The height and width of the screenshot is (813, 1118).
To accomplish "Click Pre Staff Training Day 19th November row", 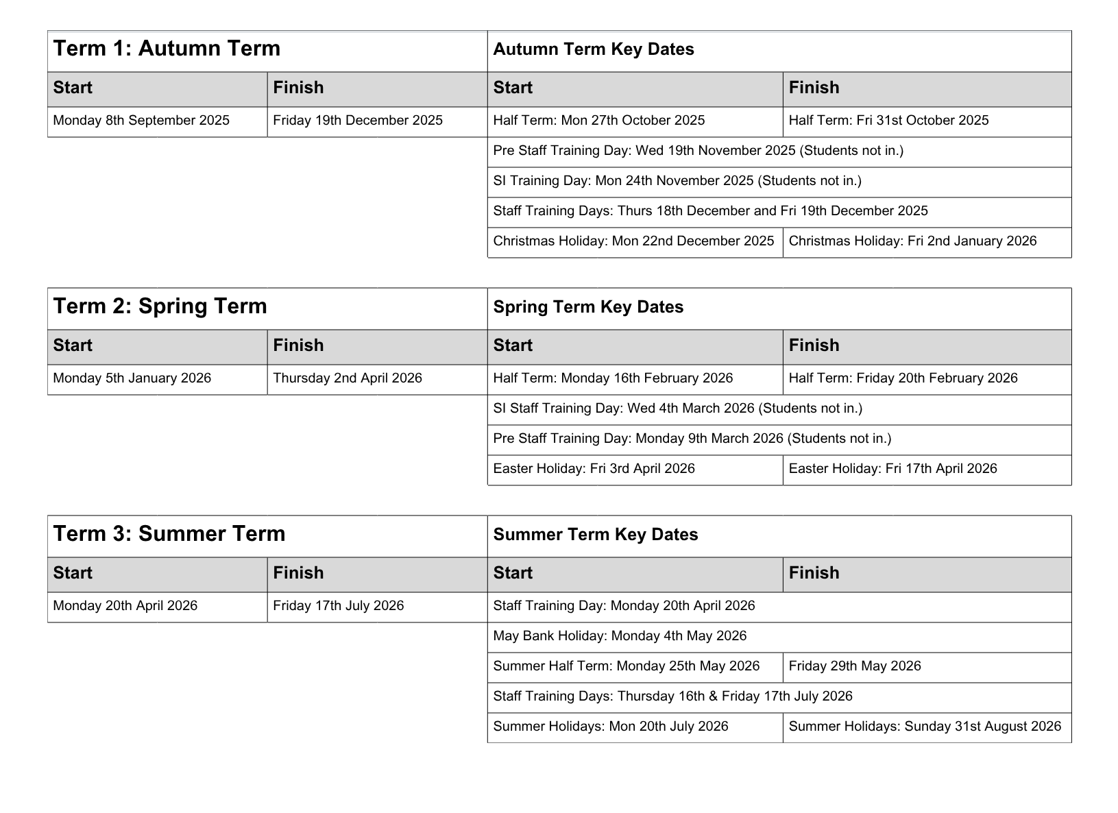I will [x=698, y=151].
